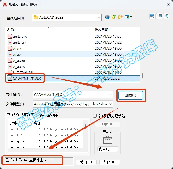Go back to the previous folder
The image size is (173, 169).
[x=107, y=17]
